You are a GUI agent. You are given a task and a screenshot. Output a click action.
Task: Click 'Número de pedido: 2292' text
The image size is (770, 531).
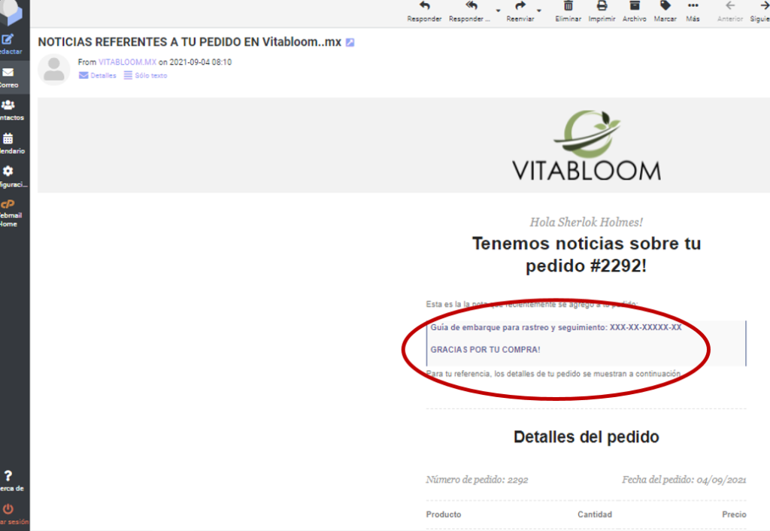(477, 479)
